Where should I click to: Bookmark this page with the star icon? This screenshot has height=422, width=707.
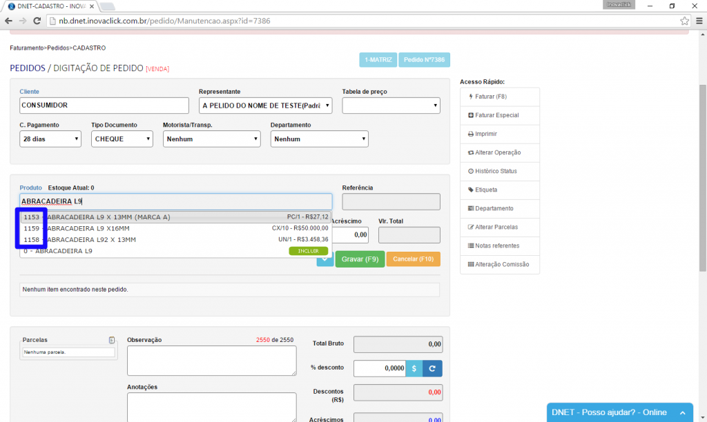click(684, 21)
